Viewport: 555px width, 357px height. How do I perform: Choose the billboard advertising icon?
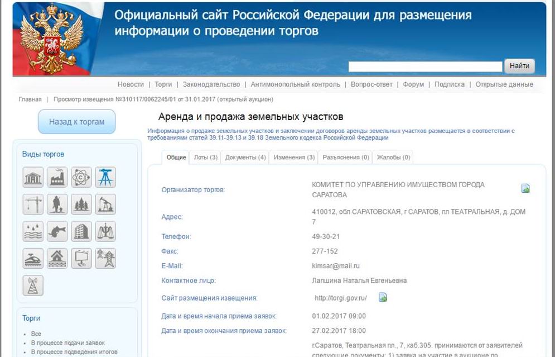[81, 258]
